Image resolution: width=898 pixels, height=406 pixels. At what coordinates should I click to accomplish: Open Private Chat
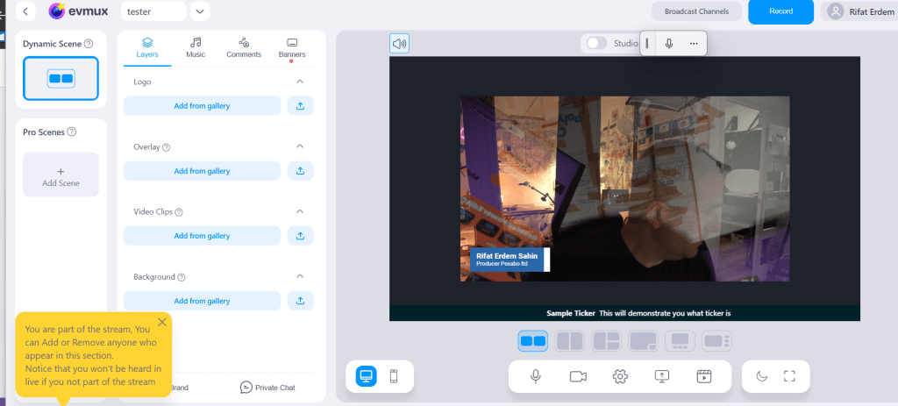(x=267, y=388)
